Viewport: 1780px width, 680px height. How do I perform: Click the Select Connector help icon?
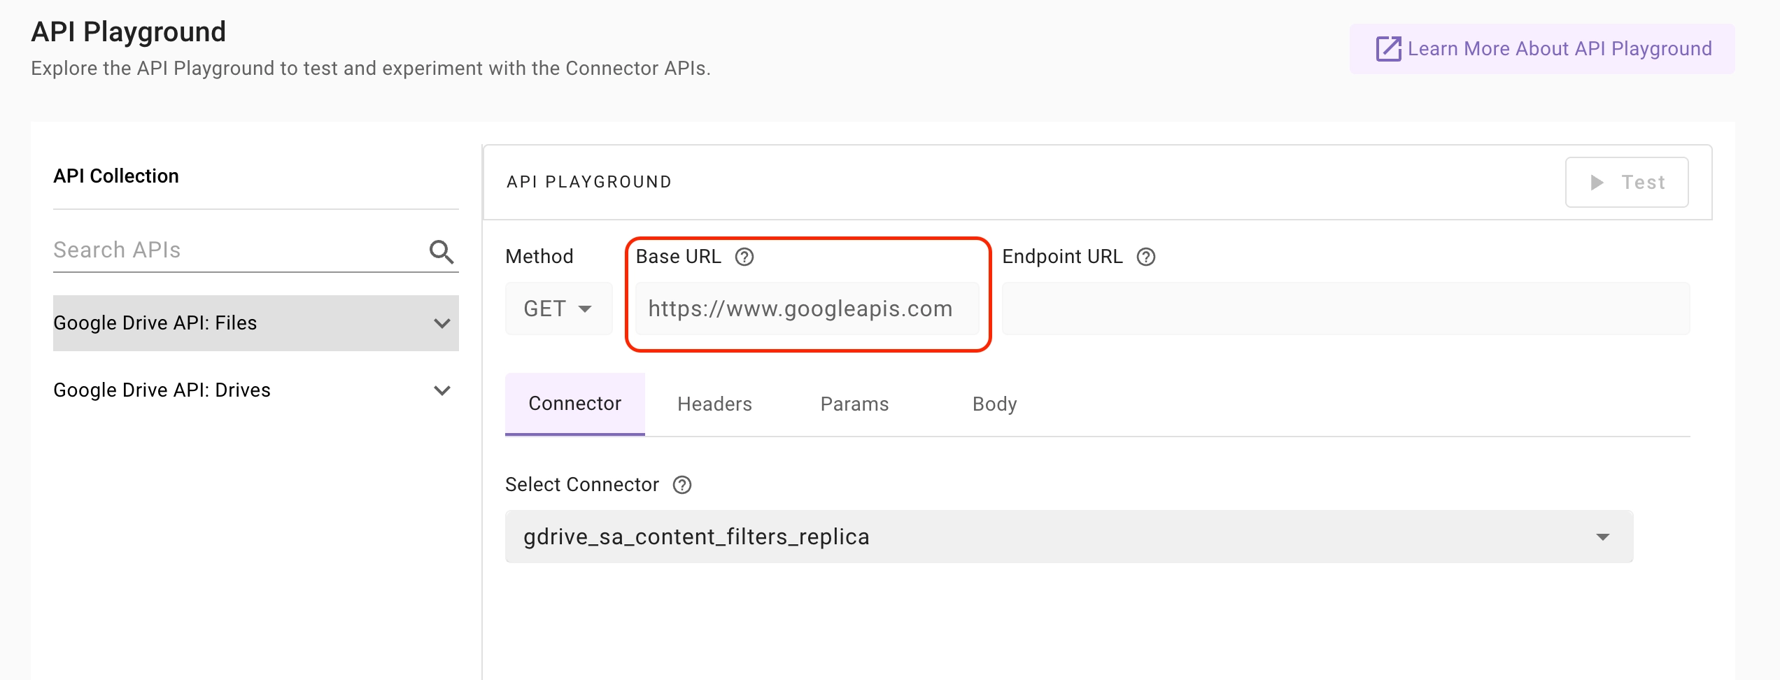click(682, 485)
